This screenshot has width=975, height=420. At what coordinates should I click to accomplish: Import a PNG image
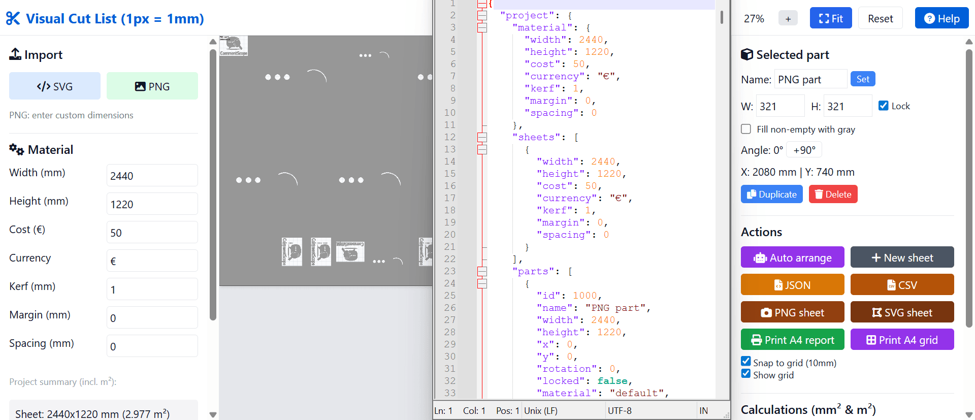(152, 86)
